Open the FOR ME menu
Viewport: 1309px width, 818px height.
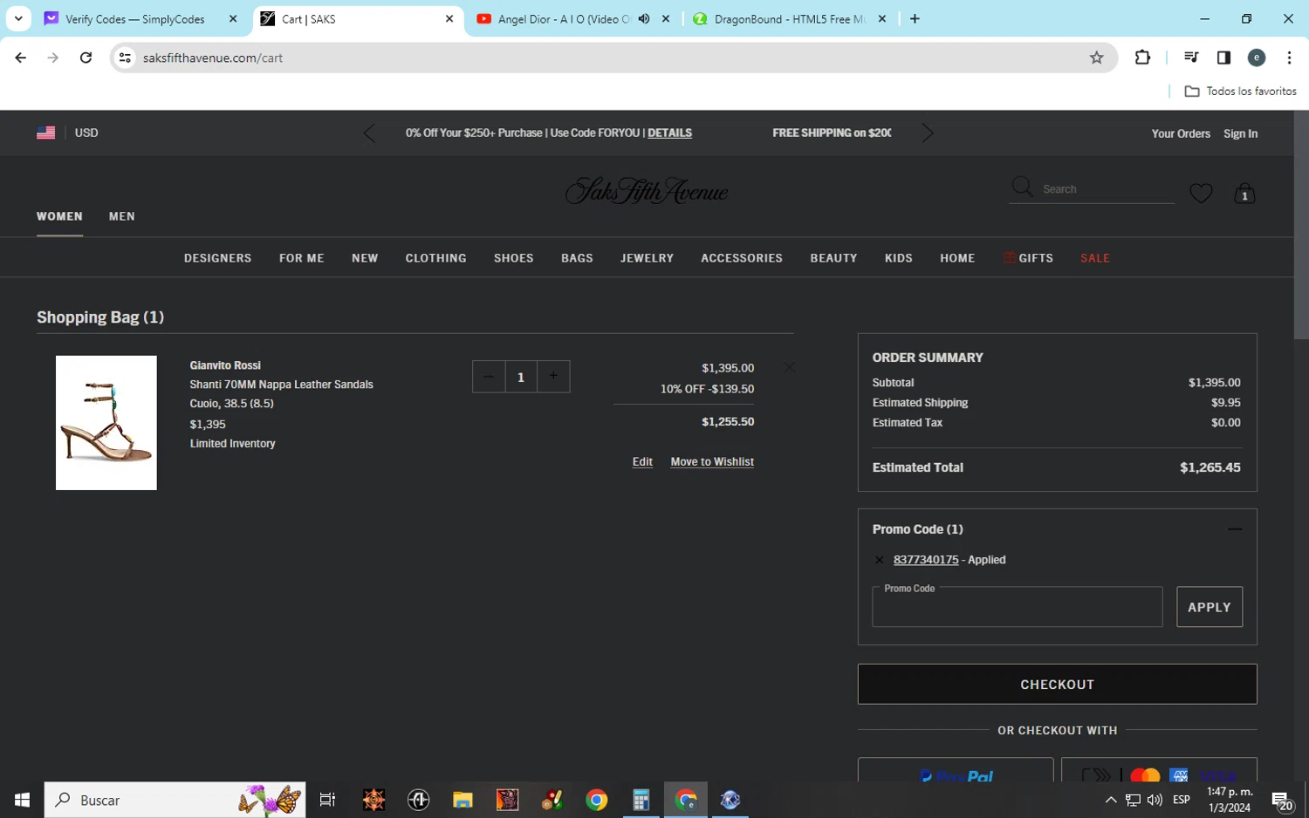pyautogui.click(x=301, y=258)
